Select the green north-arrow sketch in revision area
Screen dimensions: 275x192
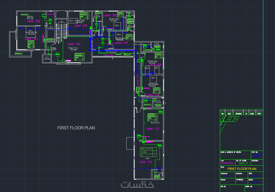pos(229,124)
